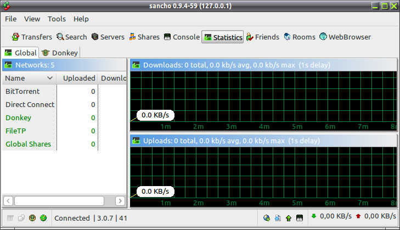400x230 pixels.
Task: Select the Statistics toolbar button
Action: tap(222, 37)
